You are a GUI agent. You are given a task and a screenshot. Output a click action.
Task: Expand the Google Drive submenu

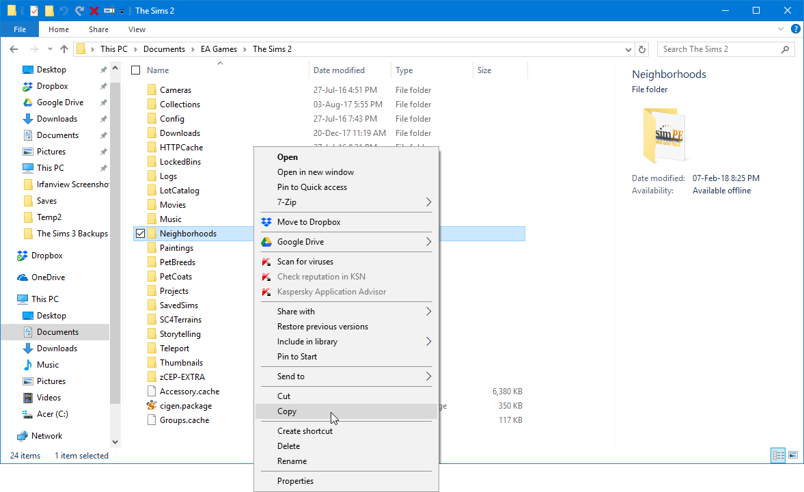tap(346, 242)
